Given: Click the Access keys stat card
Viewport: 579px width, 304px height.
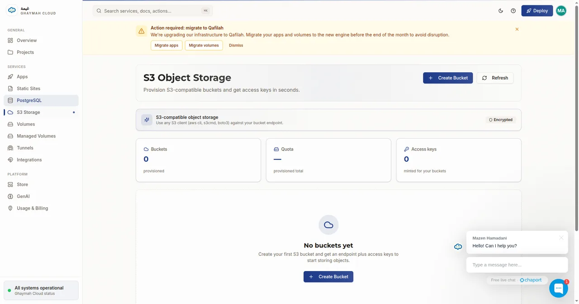Looking at the screenshot, I should (x=459, y=160).
